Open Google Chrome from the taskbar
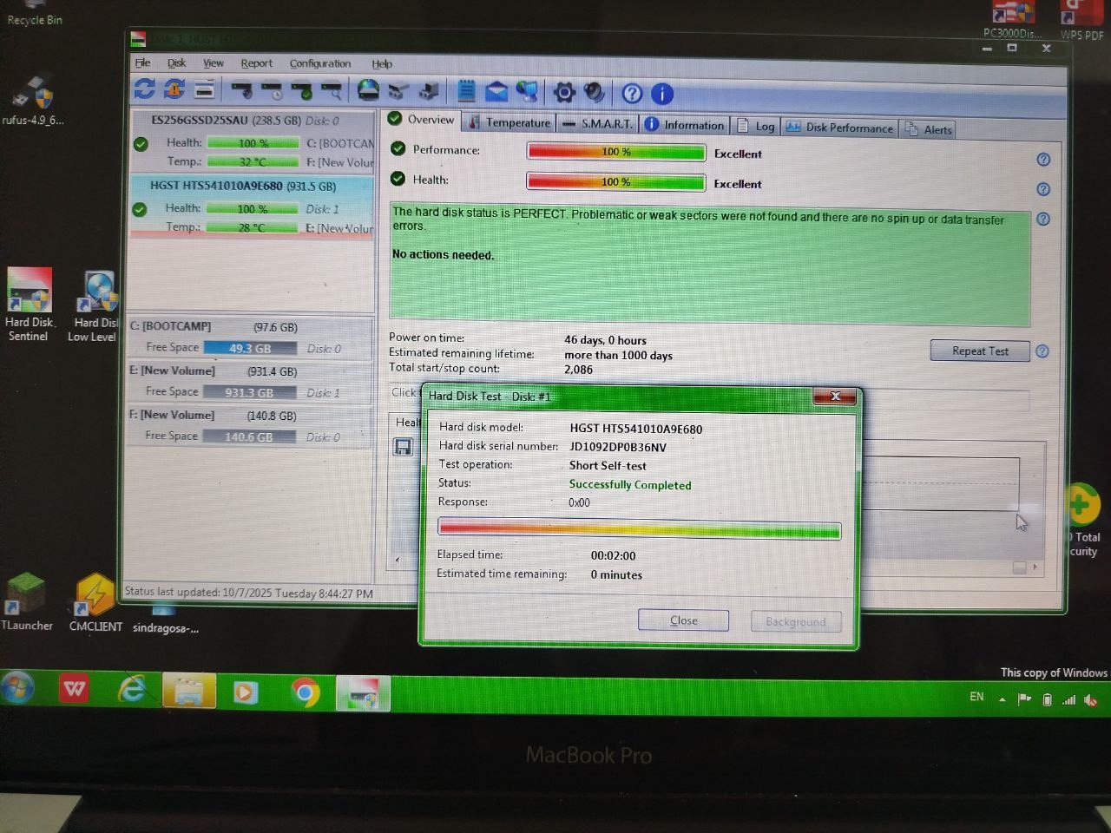 [304, 692]
